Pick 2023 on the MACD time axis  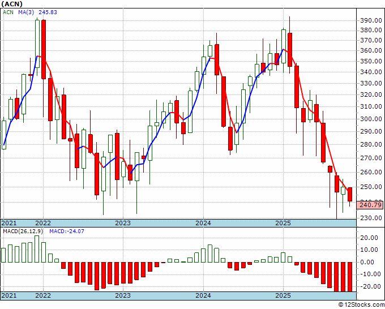(x=123, y=295)
